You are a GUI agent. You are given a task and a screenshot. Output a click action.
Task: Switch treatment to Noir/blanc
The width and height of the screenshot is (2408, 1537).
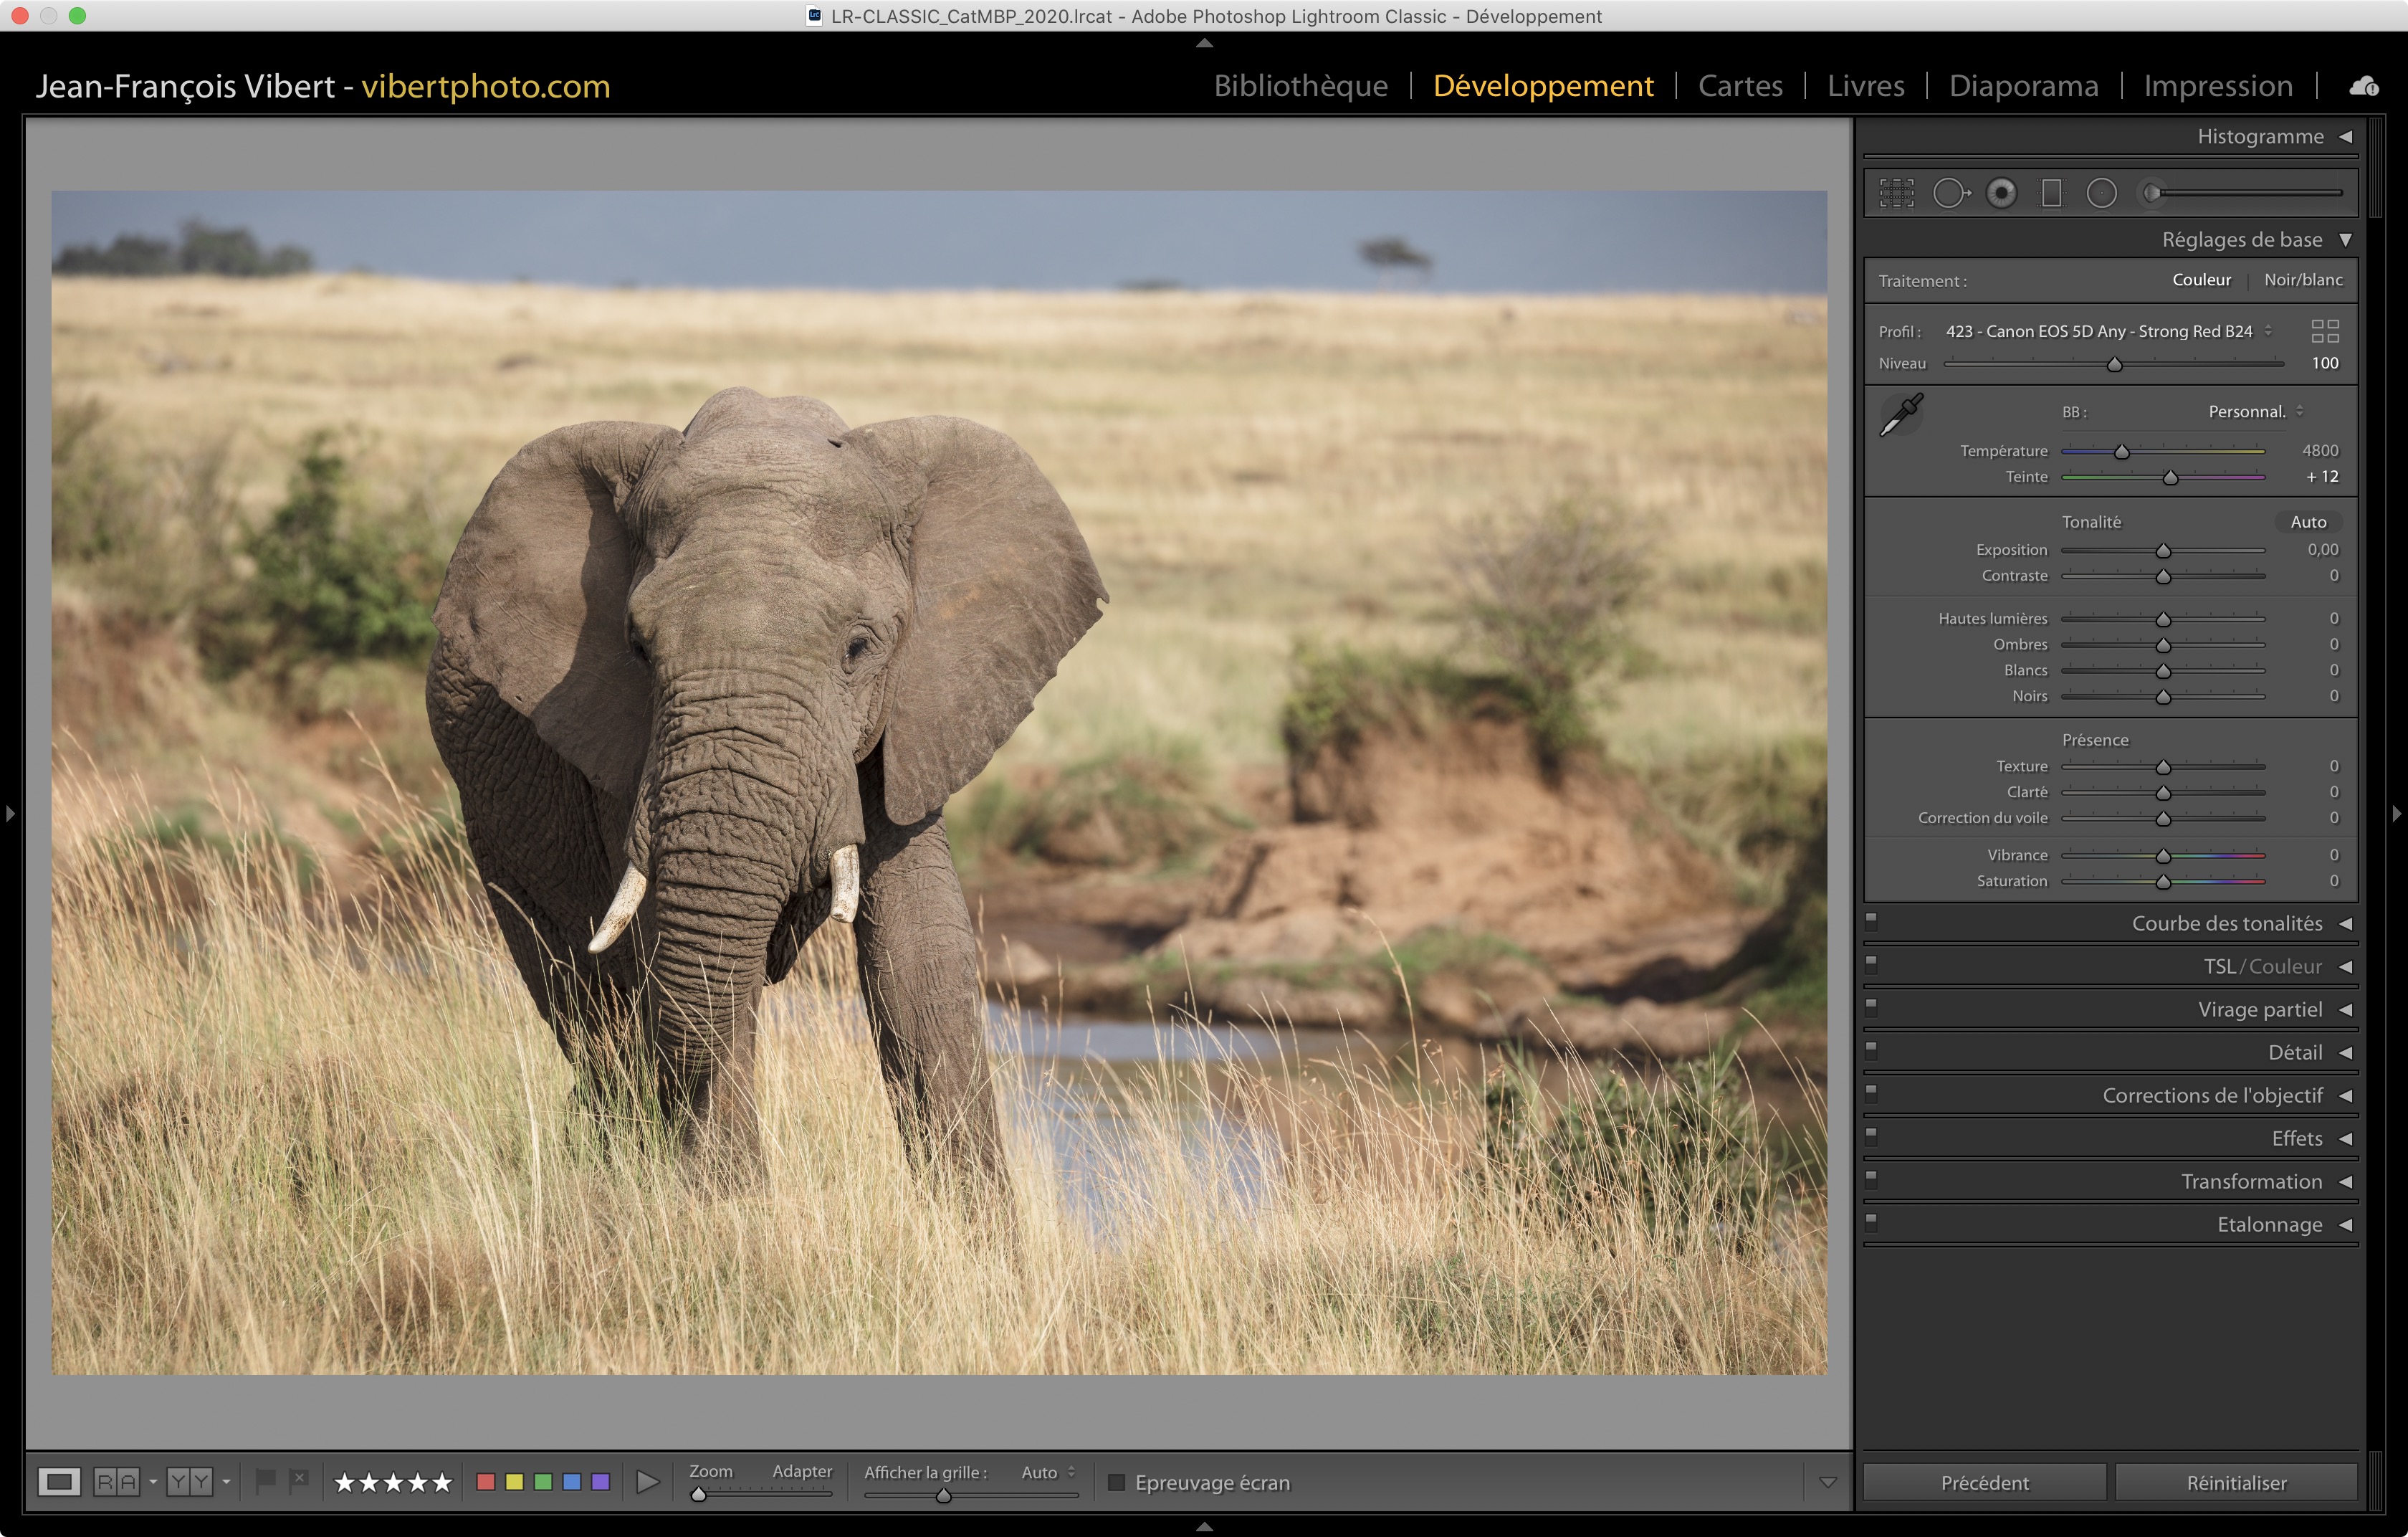click(x=2302, y=280)
